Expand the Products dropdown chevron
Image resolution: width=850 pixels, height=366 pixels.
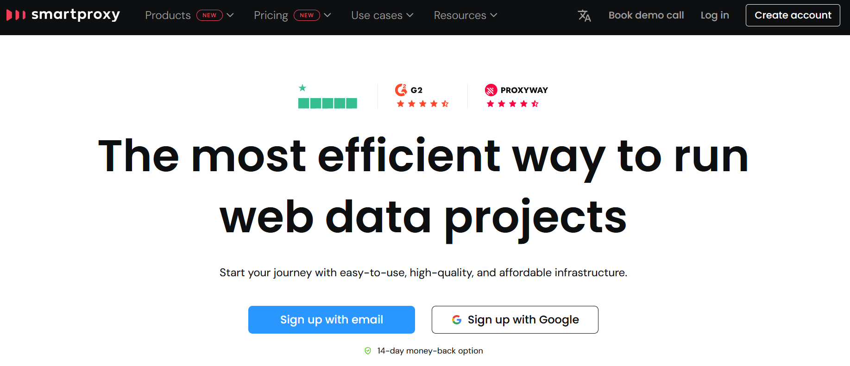click(x=230, y=15)
